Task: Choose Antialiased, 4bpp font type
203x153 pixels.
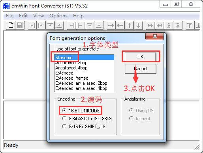Action: pos(84,68)
